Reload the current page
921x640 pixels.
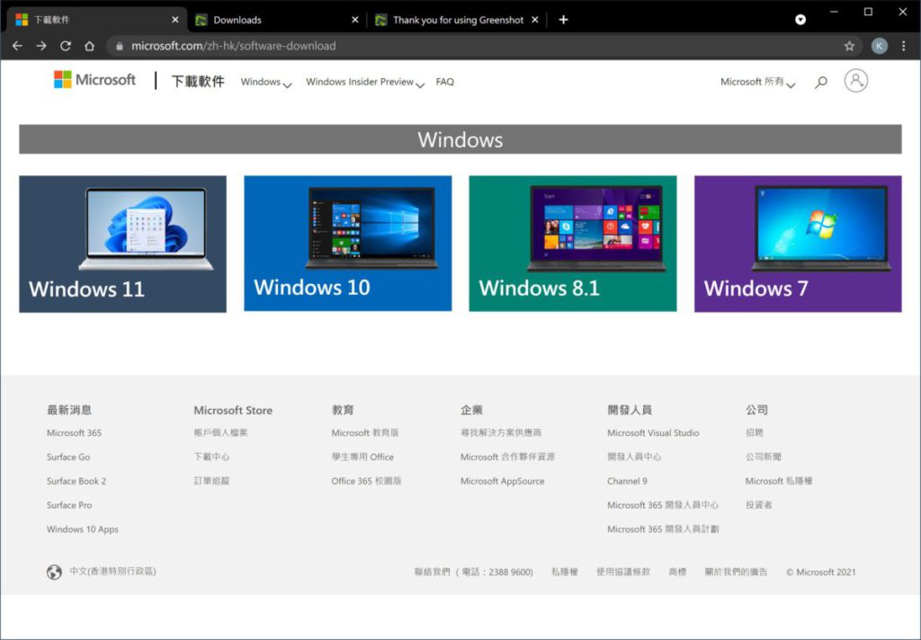click(65, 46)
